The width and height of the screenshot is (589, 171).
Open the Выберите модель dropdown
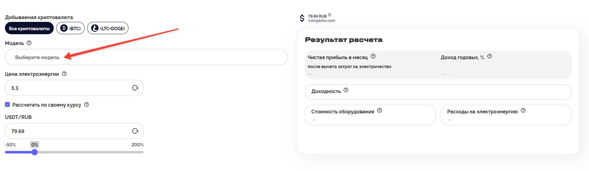click(146, 57)
